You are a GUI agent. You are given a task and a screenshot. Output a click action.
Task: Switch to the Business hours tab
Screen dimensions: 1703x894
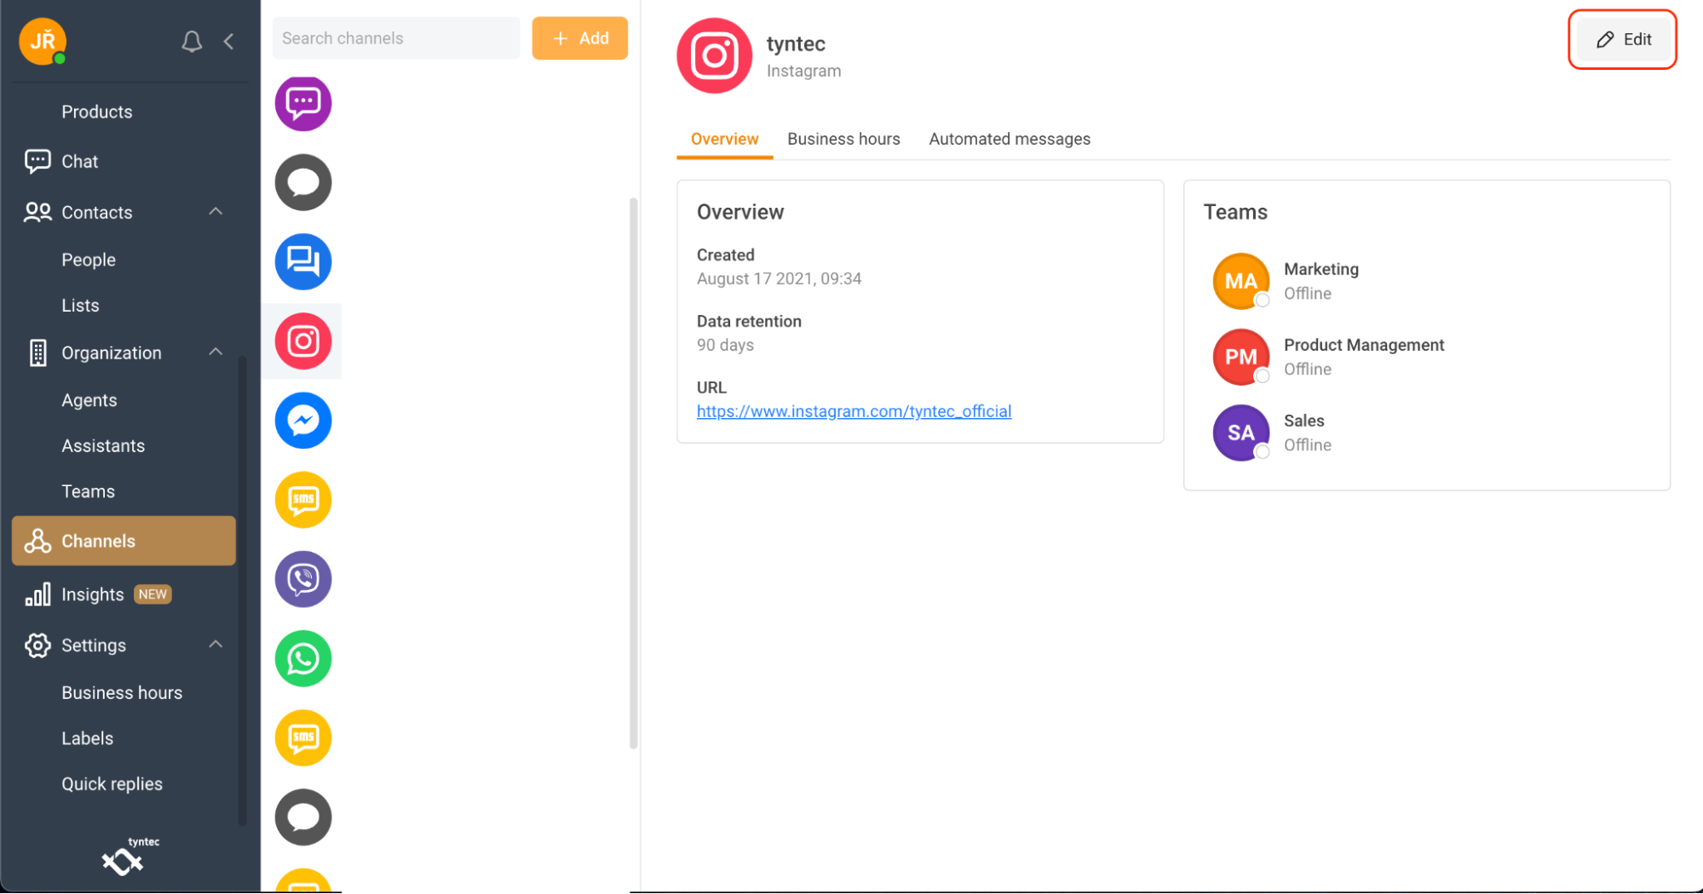843,139
